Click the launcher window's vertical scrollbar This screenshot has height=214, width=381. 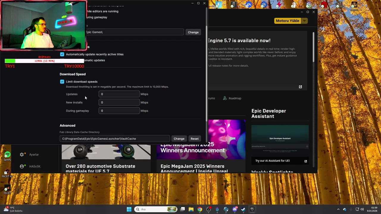[313, 48]
